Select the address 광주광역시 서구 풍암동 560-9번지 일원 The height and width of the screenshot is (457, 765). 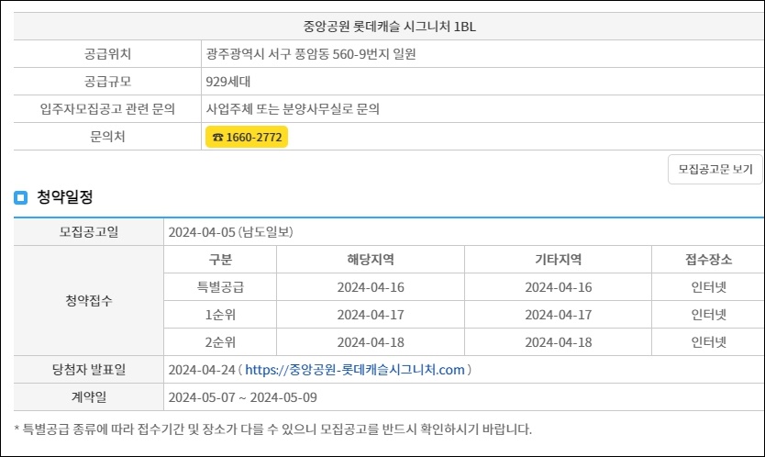[x=311, y=54]
